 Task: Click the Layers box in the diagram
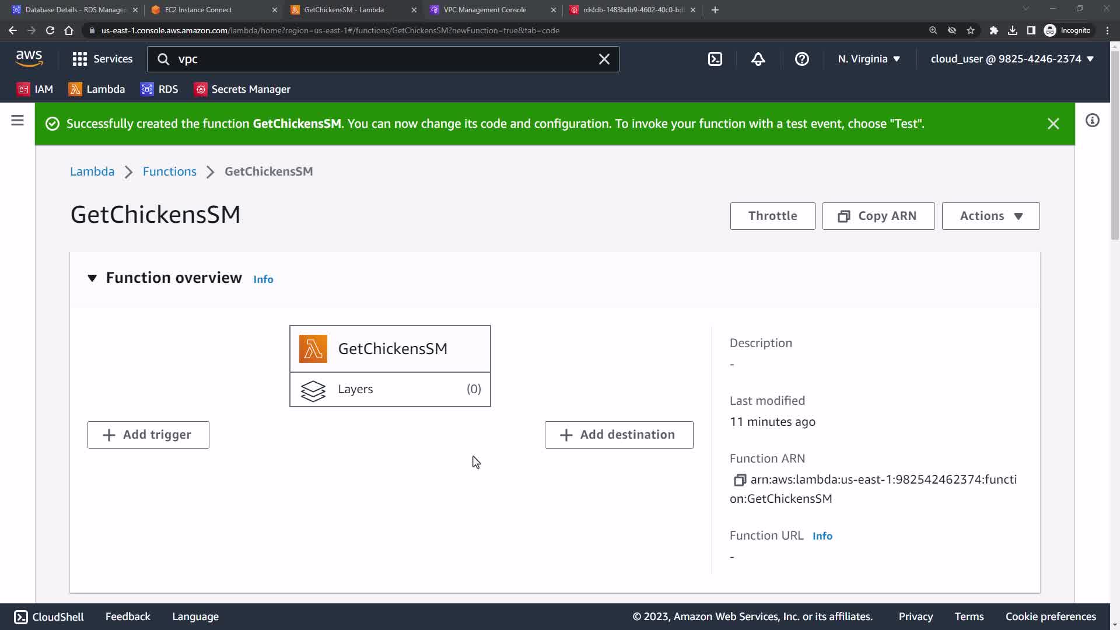pos(390,389)
